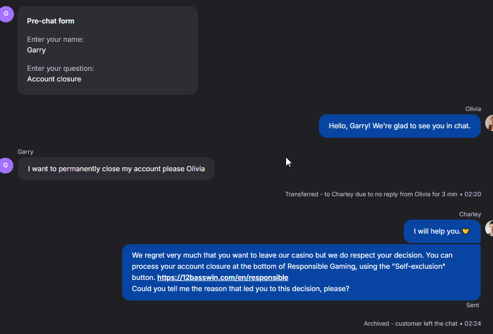
Task: Click the "Sent" delivery status label
Action: click(472, 305)
